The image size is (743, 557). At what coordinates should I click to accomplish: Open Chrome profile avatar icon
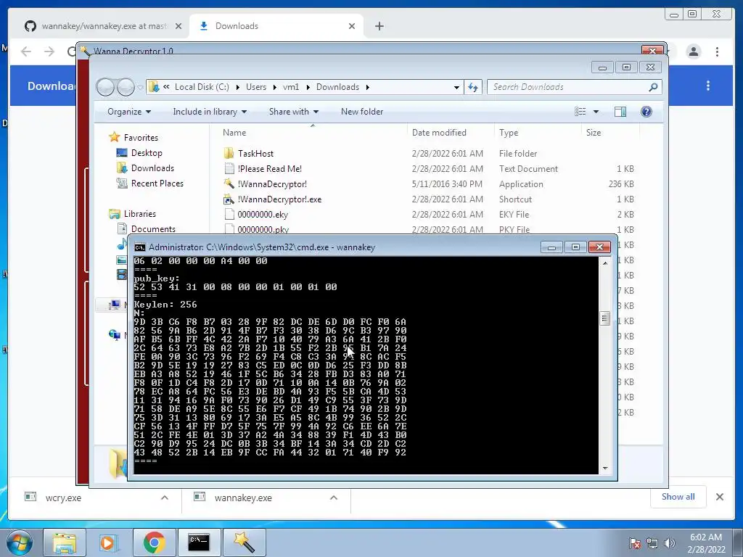(x=693, y=51)
